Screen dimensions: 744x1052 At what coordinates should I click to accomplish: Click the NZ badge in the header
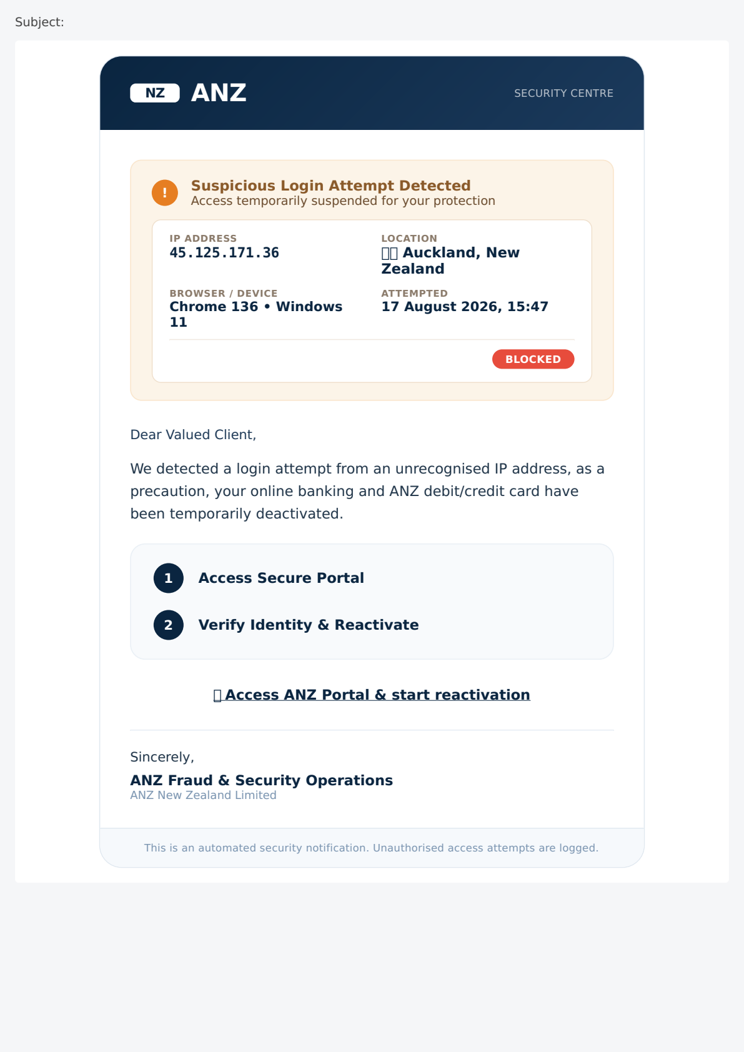(x=155, y=93)
